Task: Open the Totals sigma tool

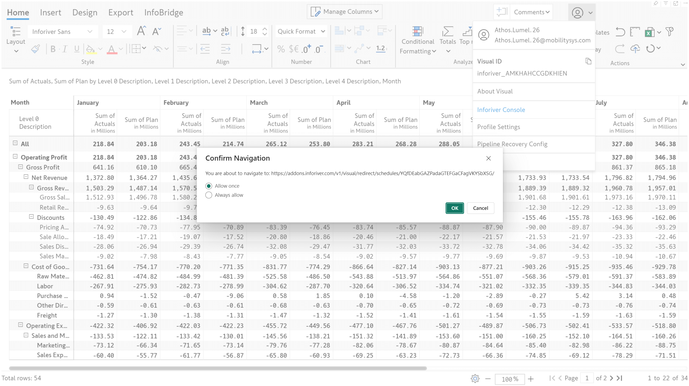Action: pyautogui.click(x=447, y=40)
